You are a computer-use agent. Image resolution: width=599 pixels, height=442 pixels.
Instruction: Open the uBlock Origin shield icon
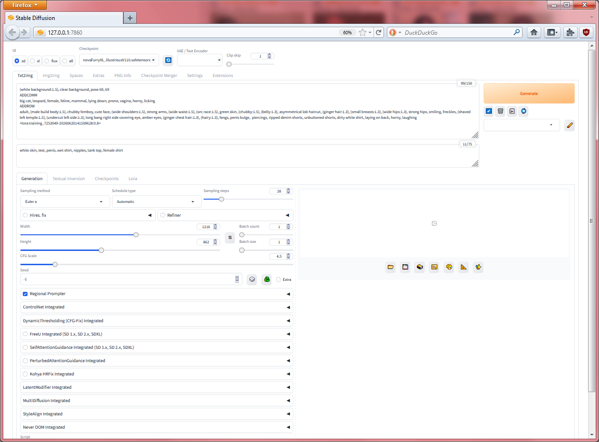[587, 32]
